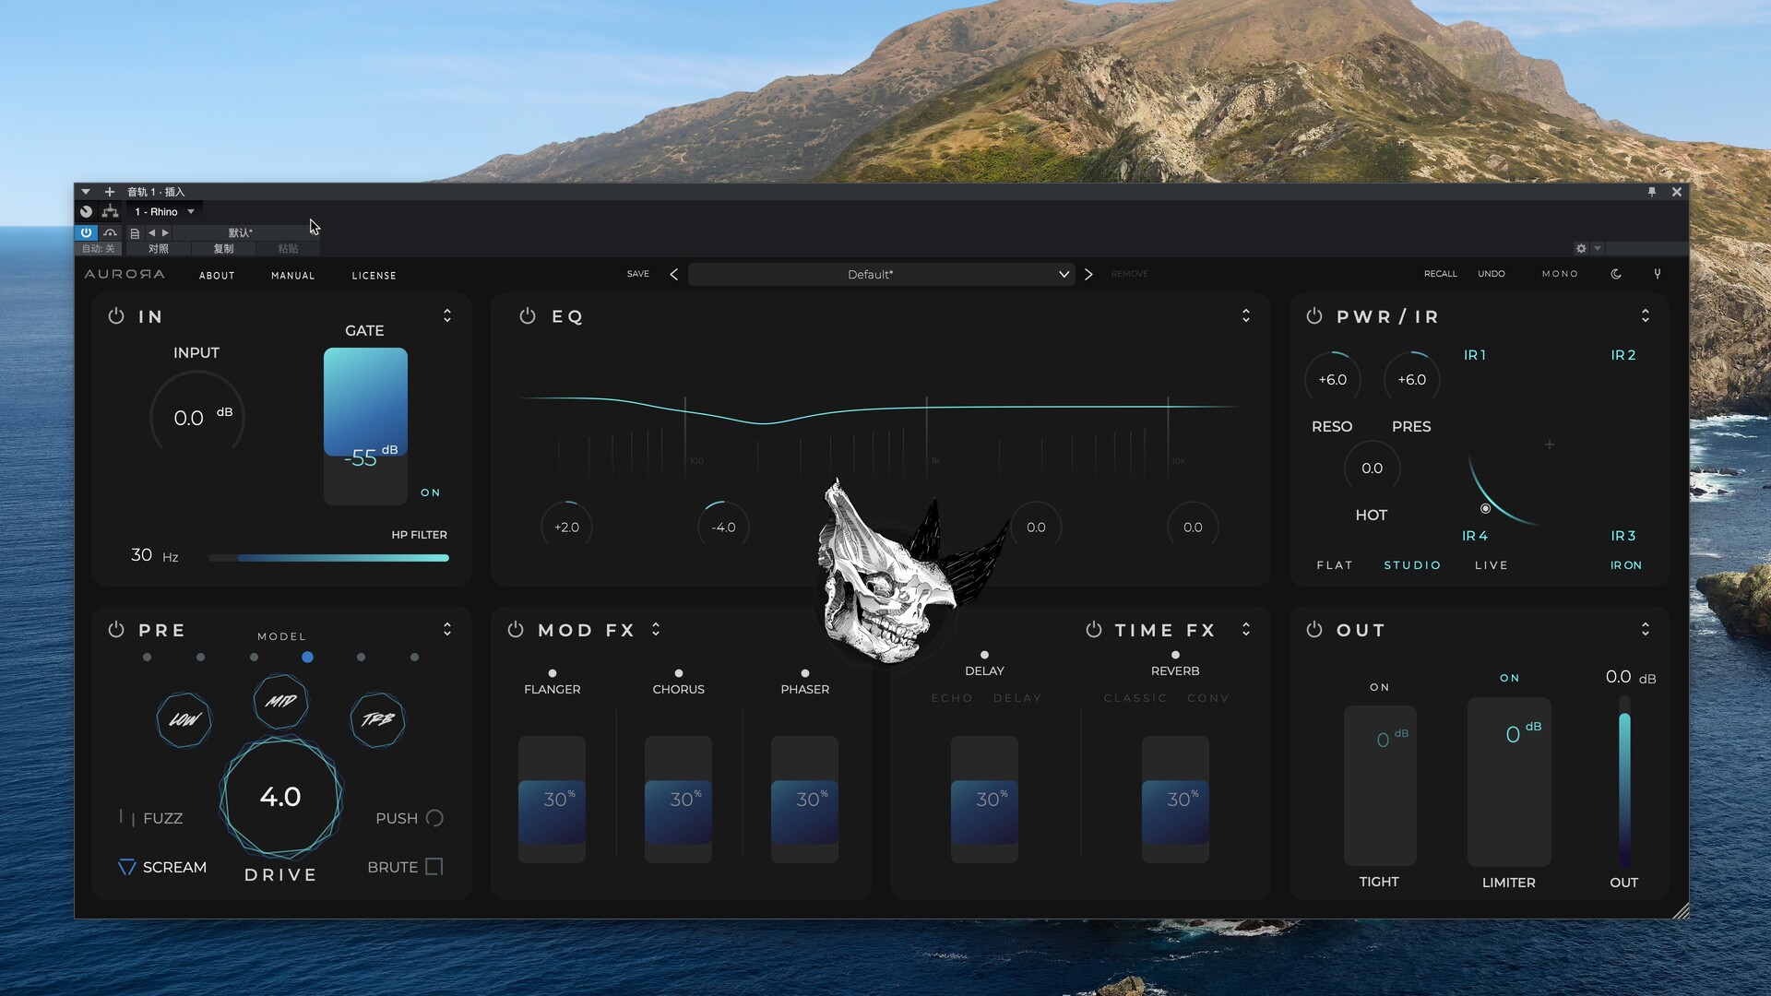Toggle the IN section power icon
The image size is (1771, 996).
(116, 316)
